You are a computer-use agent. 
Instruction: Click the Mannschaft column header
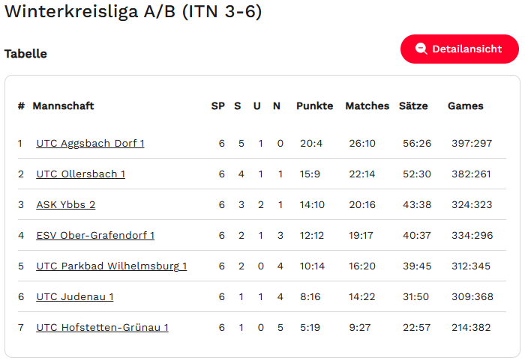click(x=63, y=106)
